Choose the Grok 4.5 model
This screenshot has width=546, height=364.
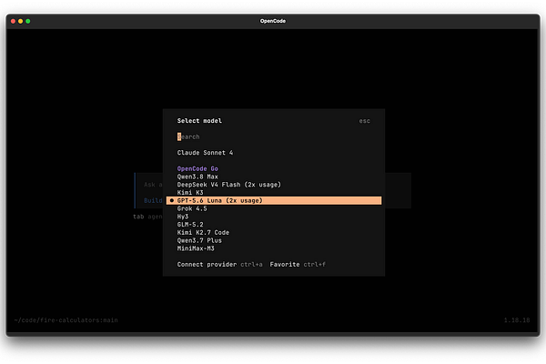click(x=192, y=208)
